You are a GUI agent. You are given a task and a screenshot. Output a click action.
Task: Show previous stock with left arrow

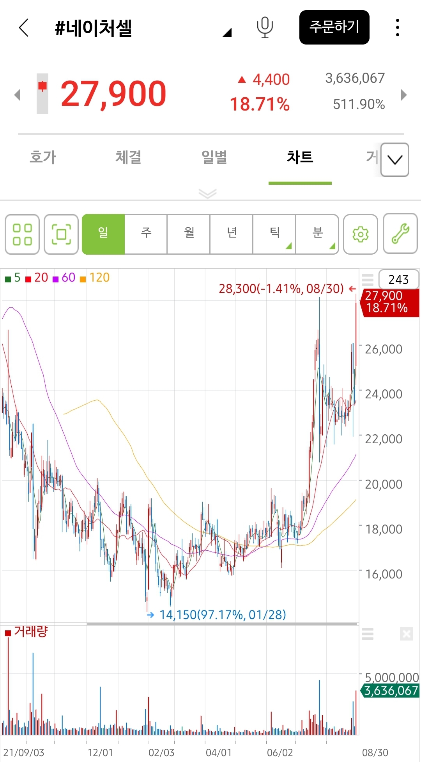[x=17, y=95]
